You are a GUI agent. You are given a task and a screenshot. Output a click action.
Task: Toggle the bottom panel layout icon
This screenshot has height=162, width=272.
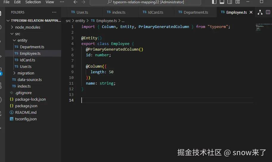[x=222, y=2]
